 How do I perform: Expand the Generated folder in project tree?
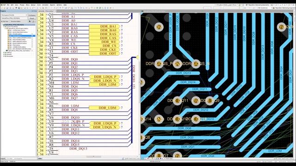[x=4, y=56]
